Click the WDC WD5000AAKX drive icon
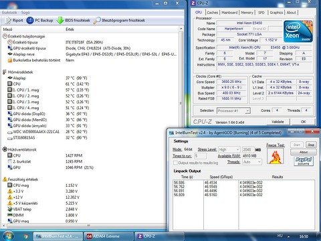This screenshot has height=241, width=321. 10,132
